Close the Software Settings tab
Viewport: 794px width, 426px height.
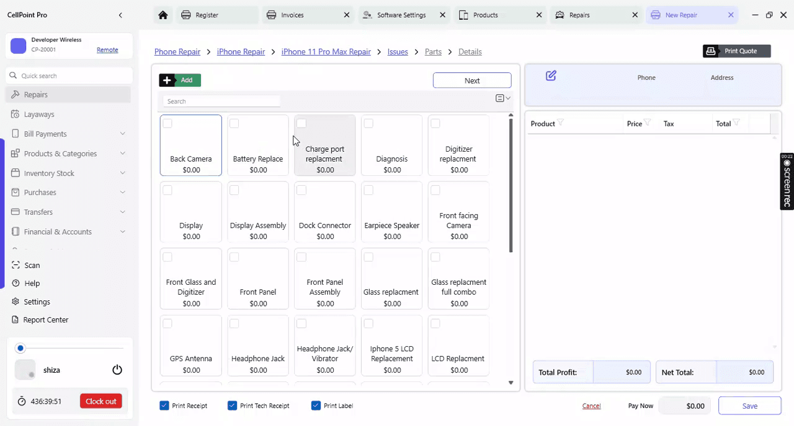(x=444, y=15)
